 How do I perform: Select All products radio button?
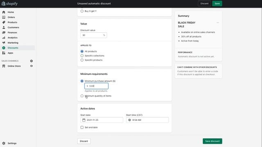(82, 51)
